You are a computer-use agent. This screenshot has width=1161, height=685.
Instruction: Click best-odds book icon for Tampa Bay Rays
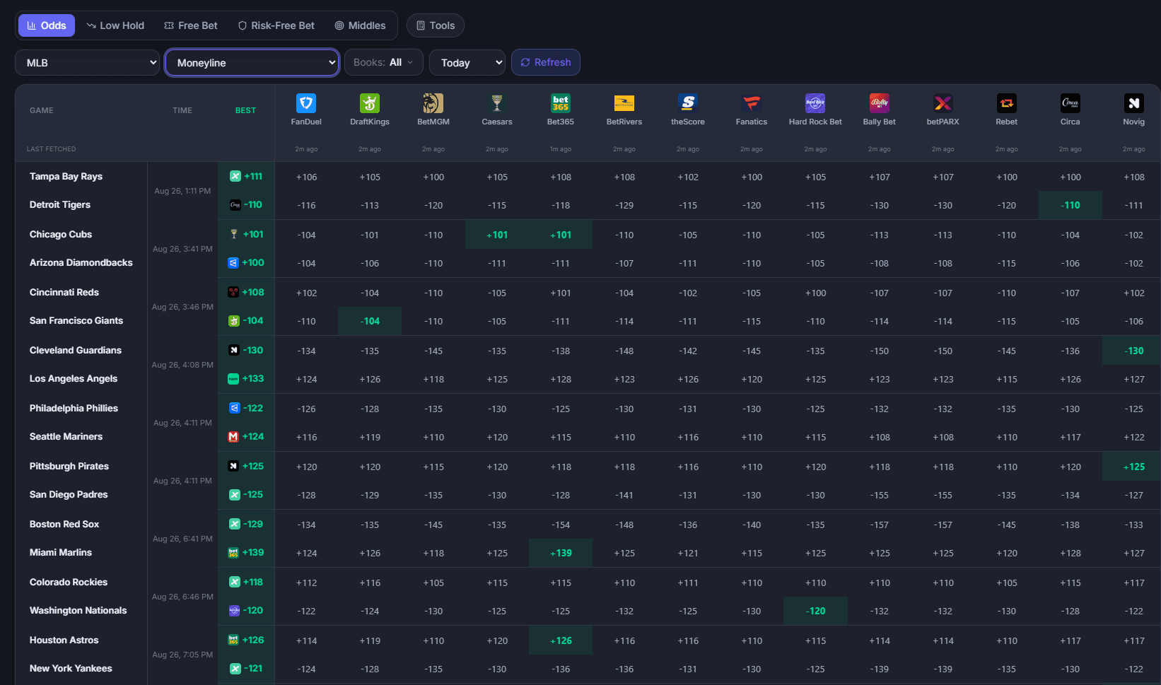(x=235, y=176)
